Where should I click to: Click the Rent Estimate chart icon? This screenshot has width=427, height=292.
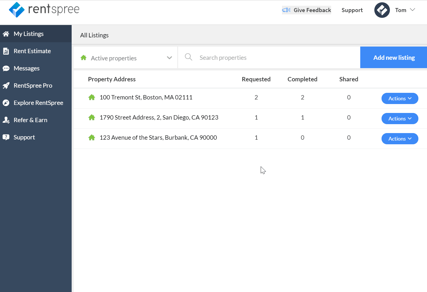point(6,51)
